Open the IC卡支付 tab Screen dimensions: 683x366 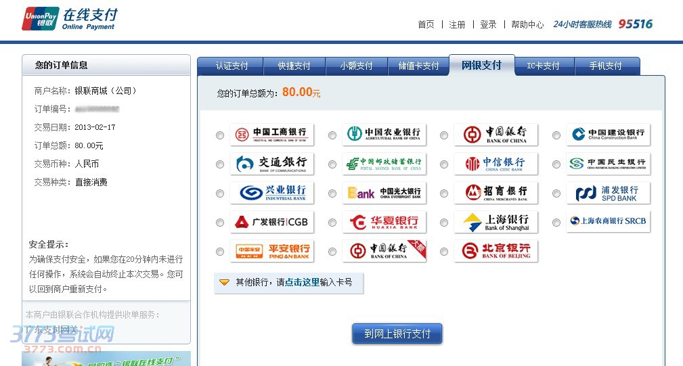tap(544, 66)
